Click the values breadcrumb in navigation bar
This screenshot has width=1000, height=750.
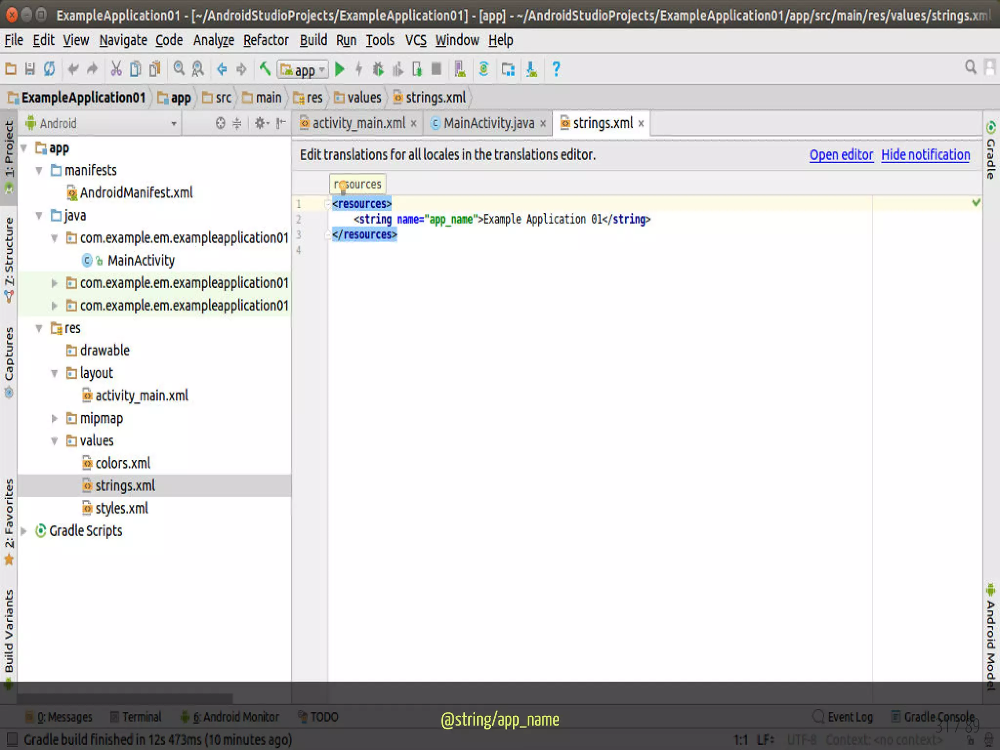[x=357, y=98]
